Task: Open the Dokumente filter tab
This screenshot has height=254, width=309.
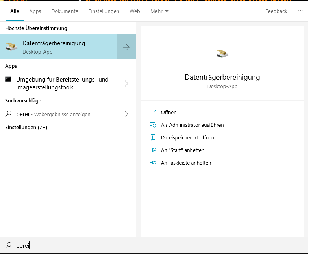Action: point(65,11)
